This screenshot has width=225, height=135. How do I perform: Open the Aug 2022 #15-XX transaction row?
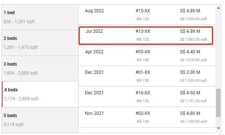point(147,15)
